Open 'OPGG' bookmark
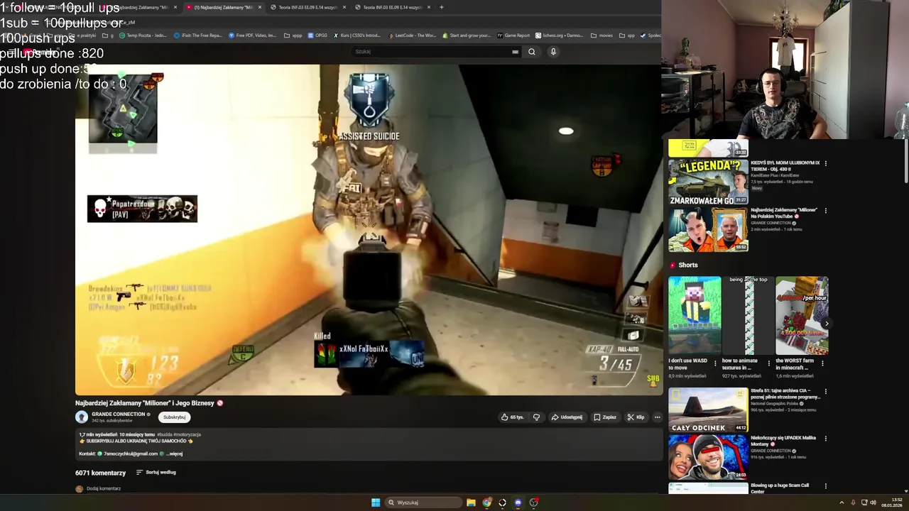This screenshot has height=511, width=909. click(x=318, y=35)
